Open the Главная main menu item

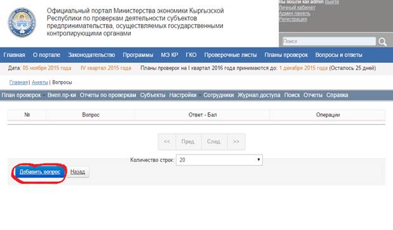point(15,55)
